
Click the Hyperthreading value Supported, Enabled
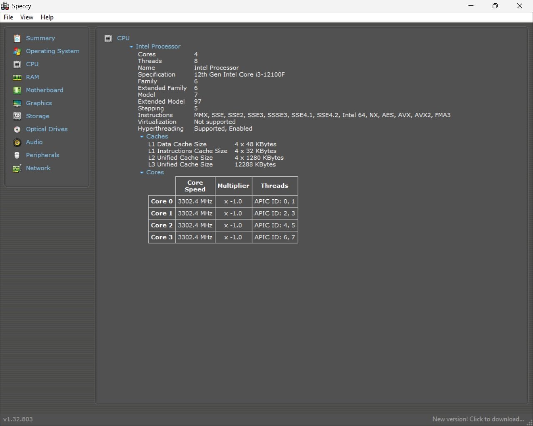pos(223,129)
